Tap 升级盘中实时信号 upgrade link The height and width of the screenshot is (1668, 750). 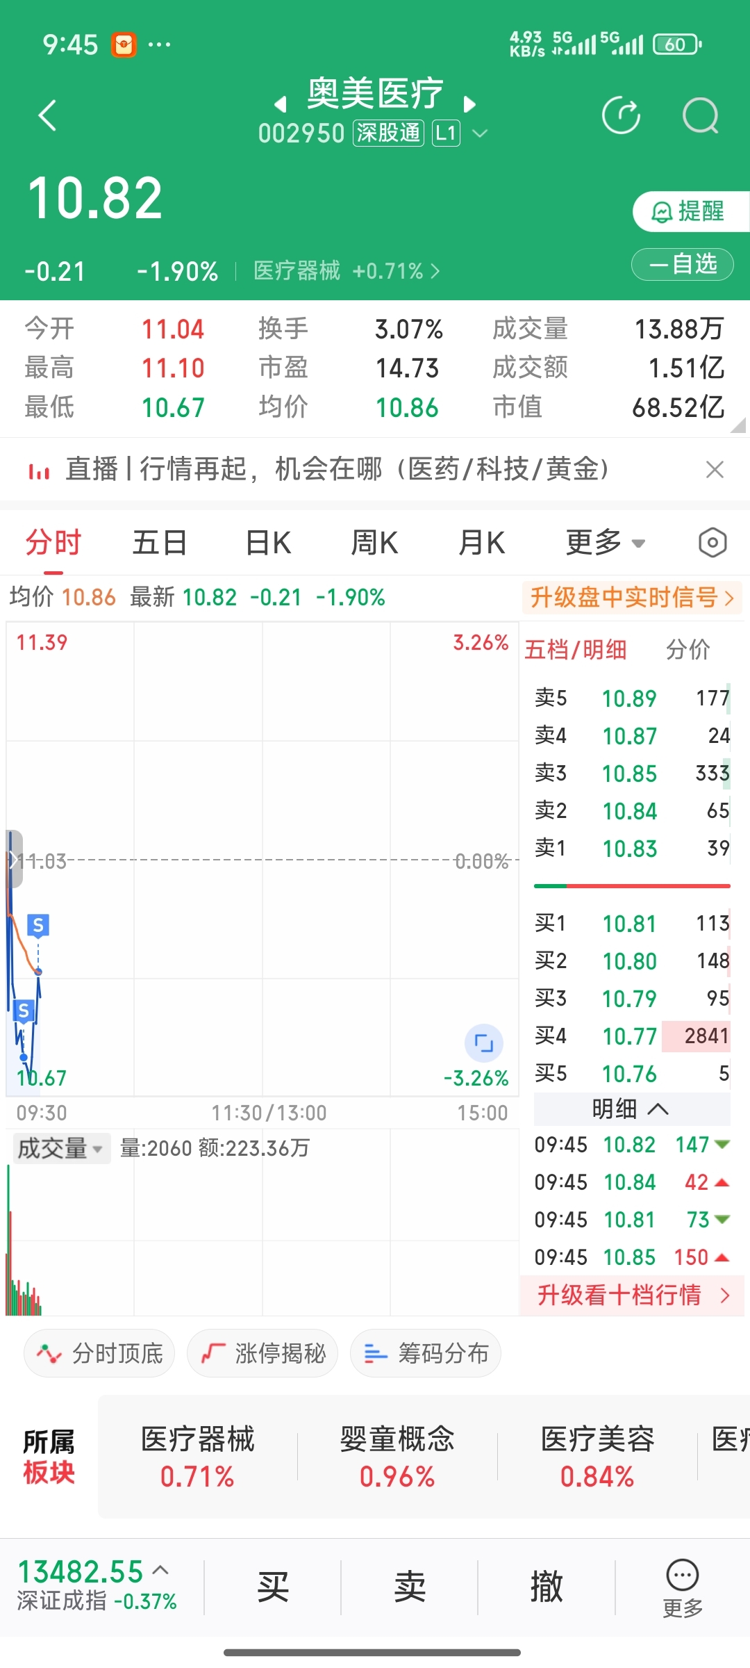coord(632,598)
